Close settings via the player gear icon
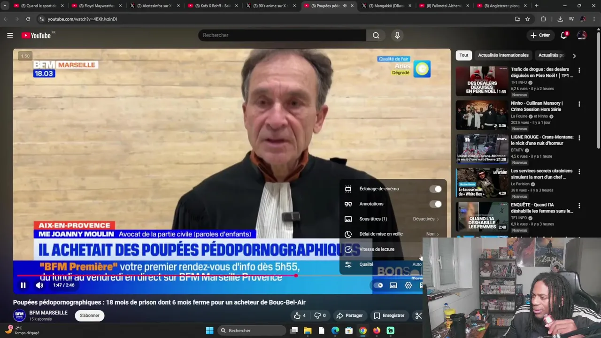The width and height of the screenshot is (601, 338). click(408, 285)
